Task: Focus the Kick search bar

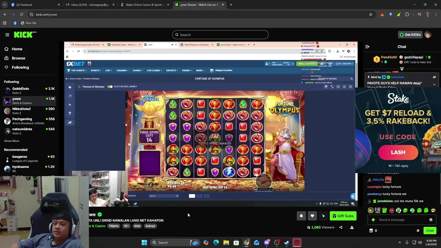Action: coord(220,35)
